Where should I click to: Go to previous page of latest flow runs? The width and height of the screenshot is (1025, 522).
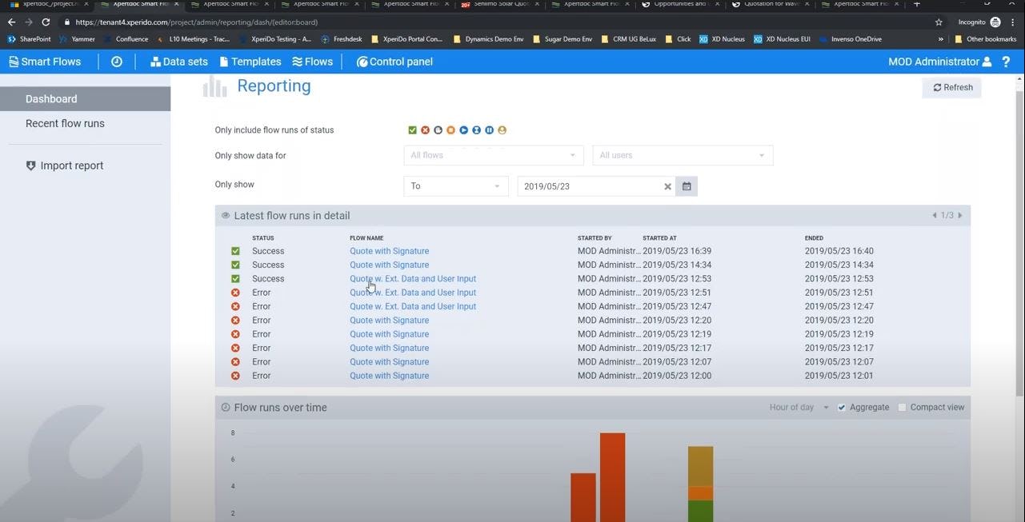[934, 215]
